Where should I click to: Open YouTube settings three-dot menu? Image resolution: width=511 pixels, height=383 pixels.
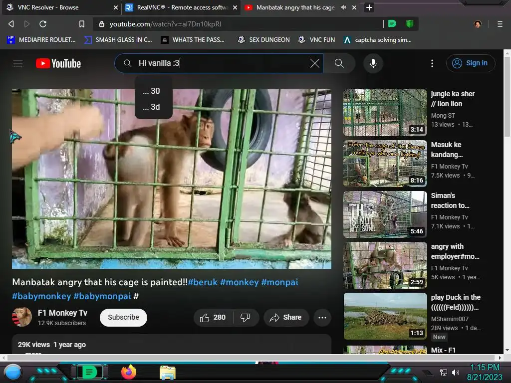(432, 63)
